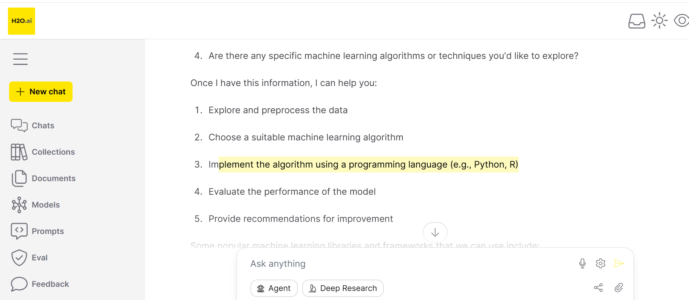Open chat settings gear icon
Screen dimensions: 689x300
tap(600, 263)
